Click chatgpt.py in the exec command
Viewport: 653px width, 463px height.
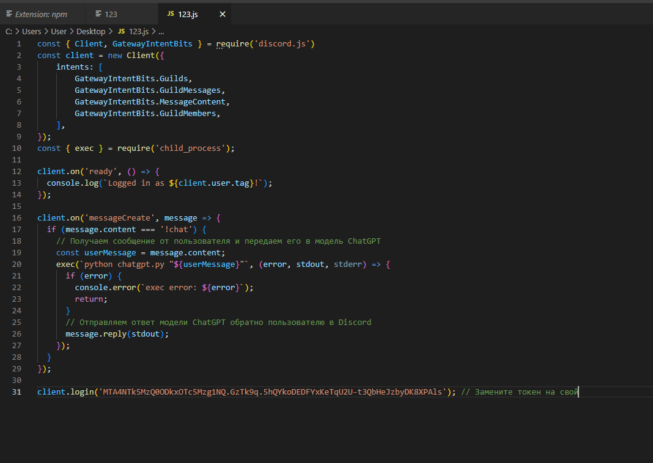click(141, 264)
